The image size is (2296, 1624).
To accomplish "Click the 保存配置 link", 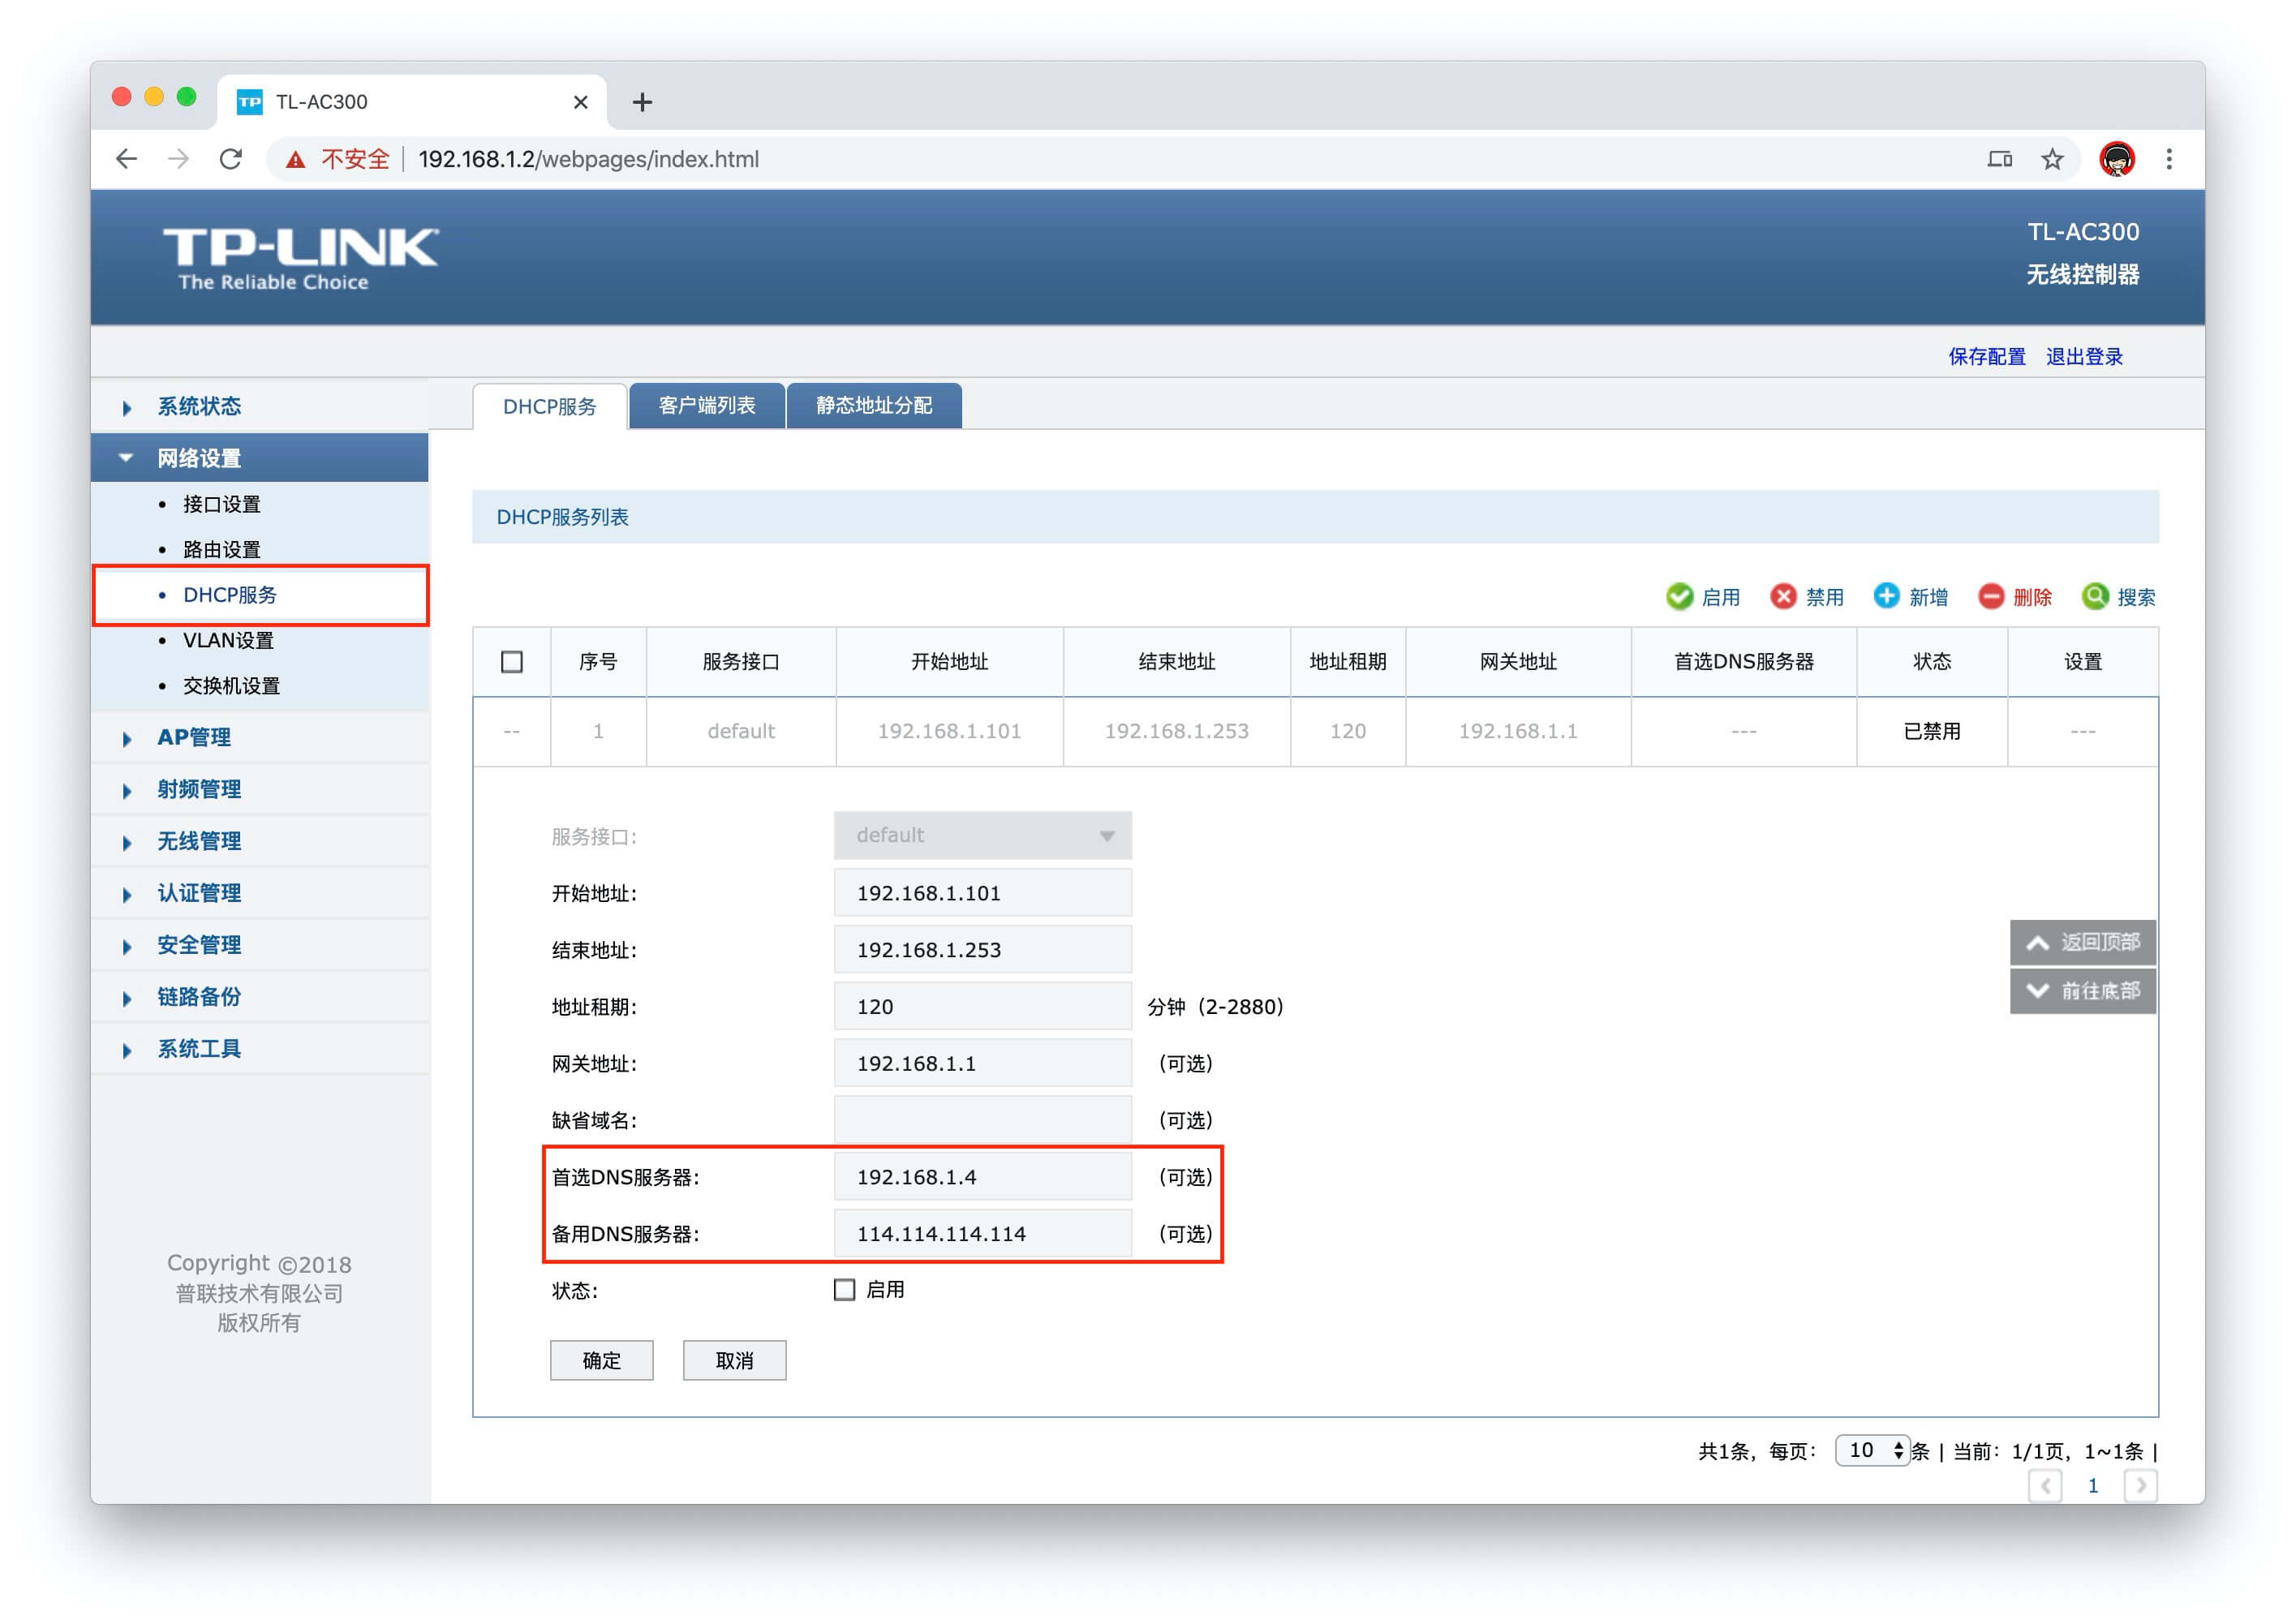I will (x=1986, y=357).
